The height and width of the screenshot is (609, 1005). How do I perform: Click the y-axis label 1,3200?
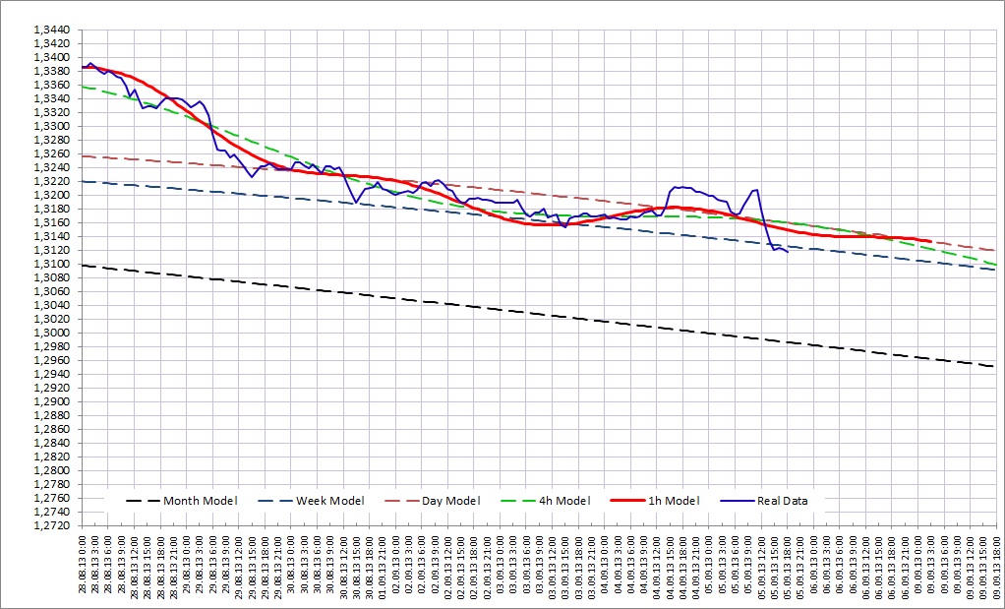click(51, 195)
